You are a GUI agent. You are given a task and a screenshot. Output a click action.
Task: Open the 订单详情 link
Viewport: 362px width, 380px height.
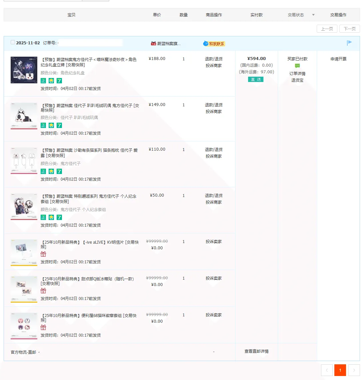[297, 73]
